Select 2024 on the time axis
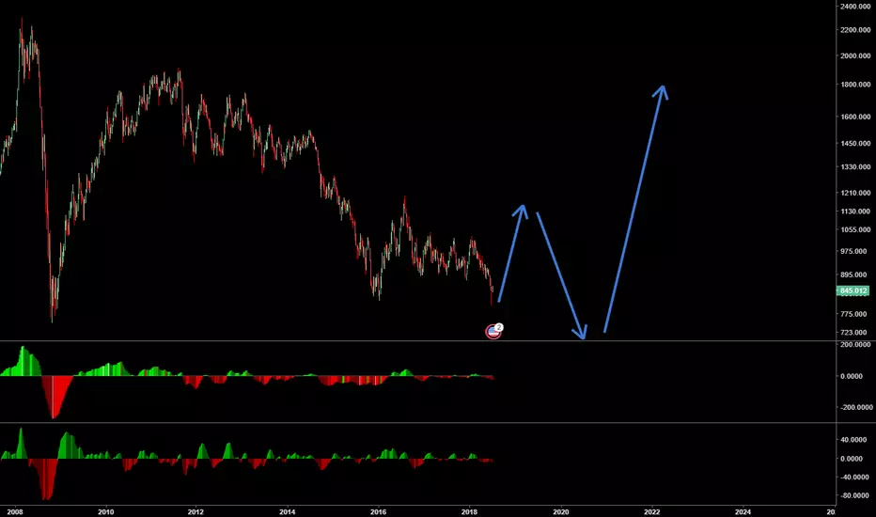The height and width of the screenshot is (517, 876). (743, 512)
